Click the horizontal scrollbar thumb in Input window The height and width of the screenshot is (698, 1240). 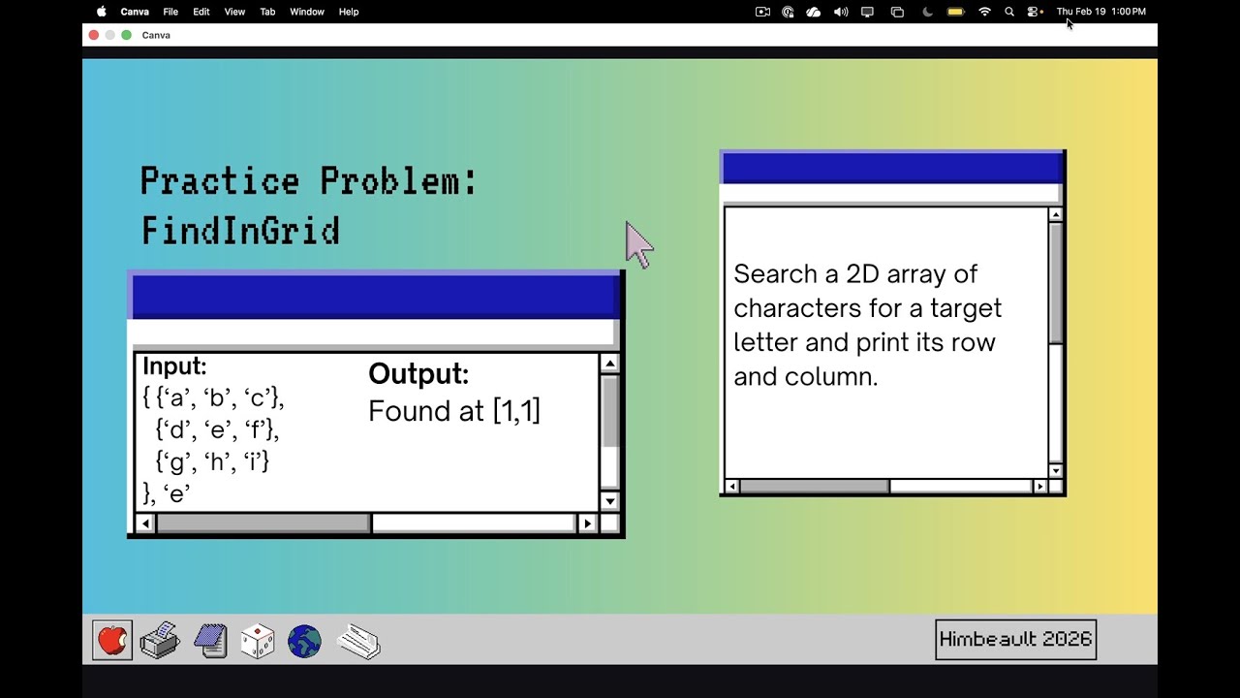coord(263,523)
